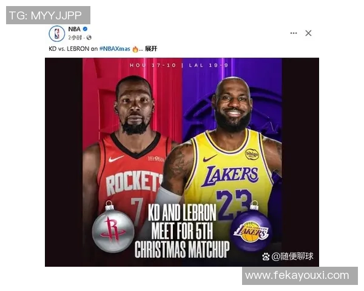The width and height of the screenshot is (364, 291).
Task: Close the post with the X icon
Action: (308, 33)
